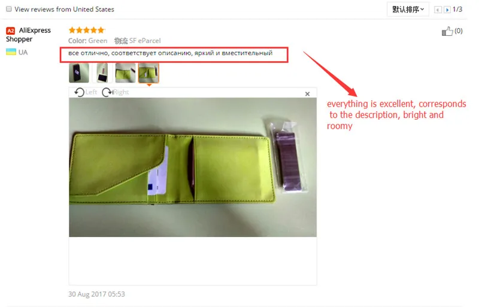
Task: Click the enlarged green wallet photo
Action: [193, 167]
